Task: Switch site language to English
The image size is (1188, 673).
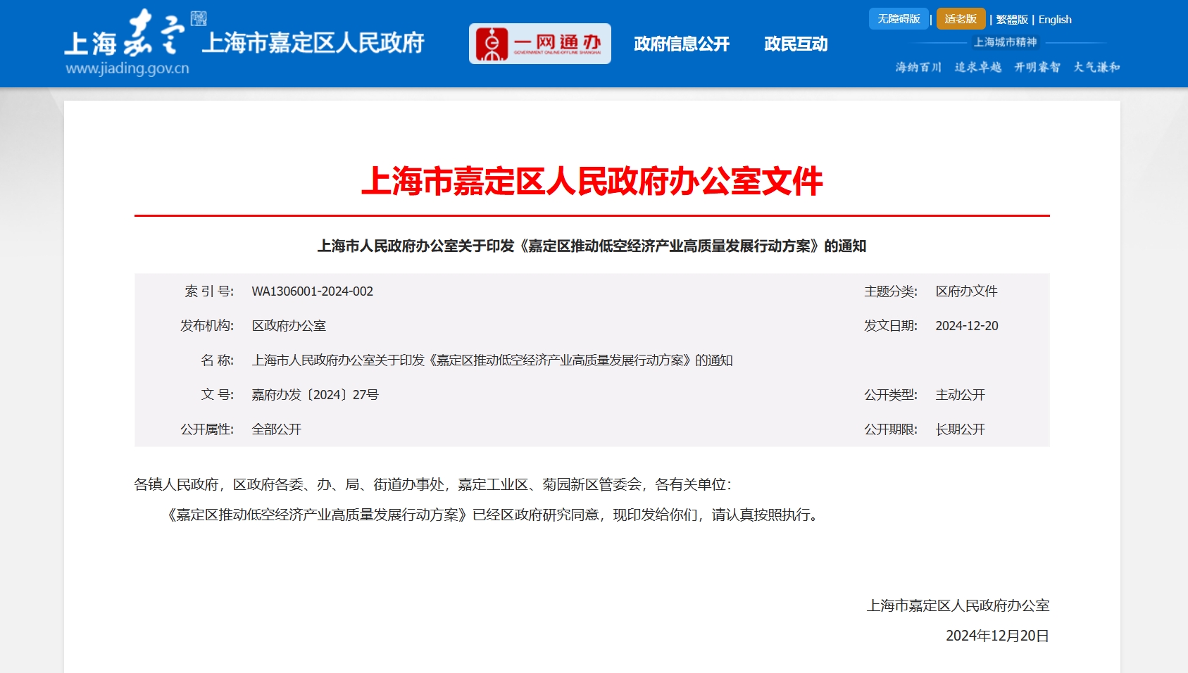Action: (x=1054, y=19)
